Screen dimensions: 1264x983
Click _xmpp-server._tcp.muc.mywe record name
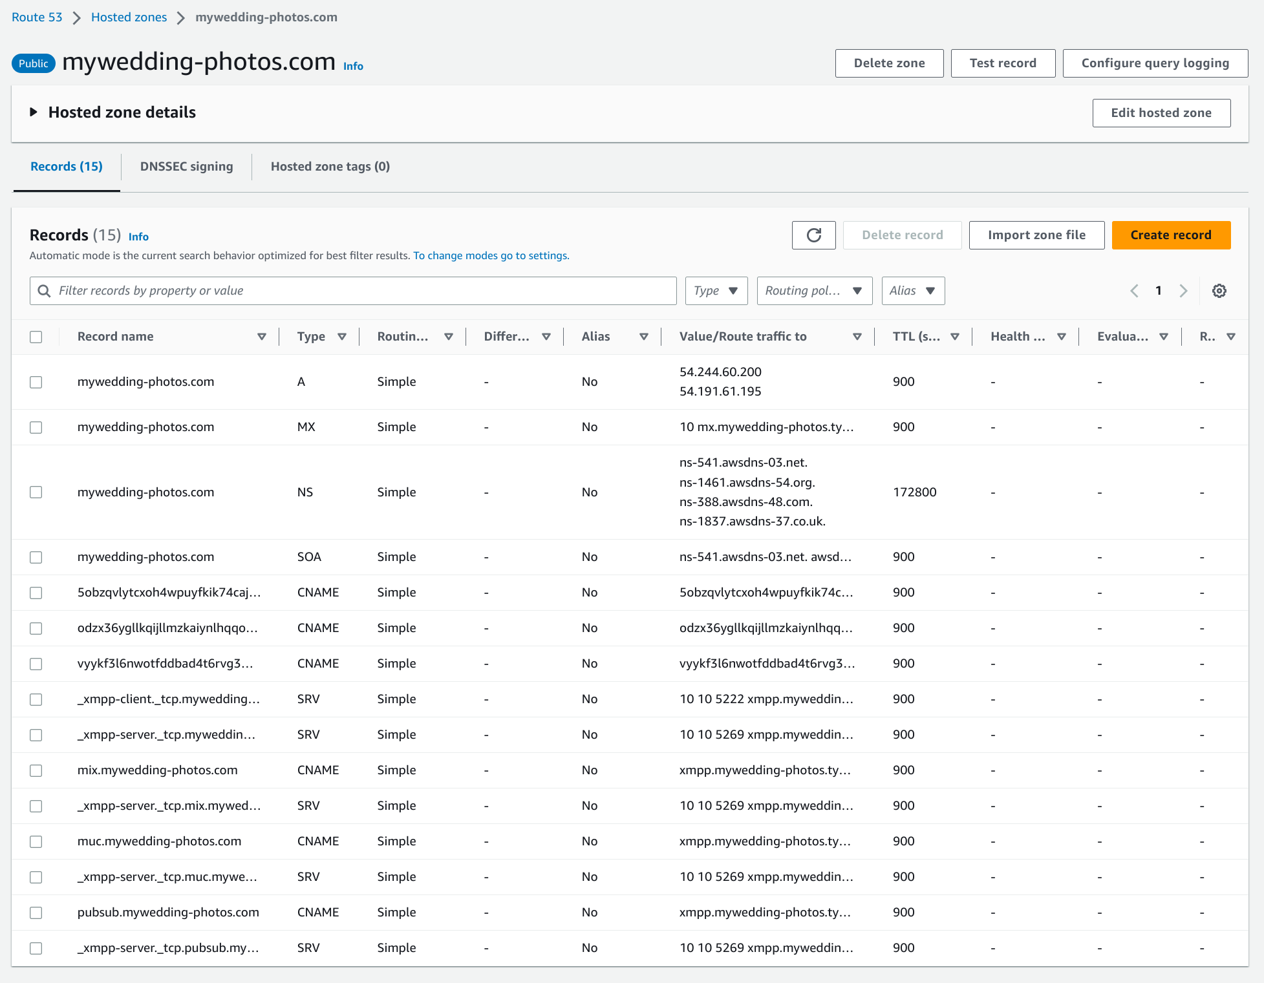(167, 877)
